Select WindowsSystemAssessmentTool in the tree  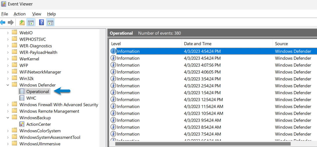[x=50, y=137]
